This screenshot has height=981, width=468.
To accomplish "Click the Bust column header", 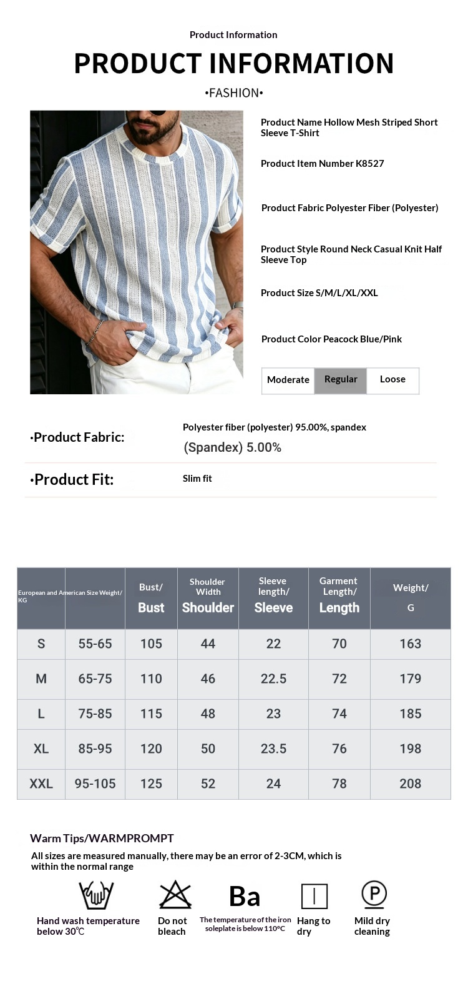I will coord(151,598).
